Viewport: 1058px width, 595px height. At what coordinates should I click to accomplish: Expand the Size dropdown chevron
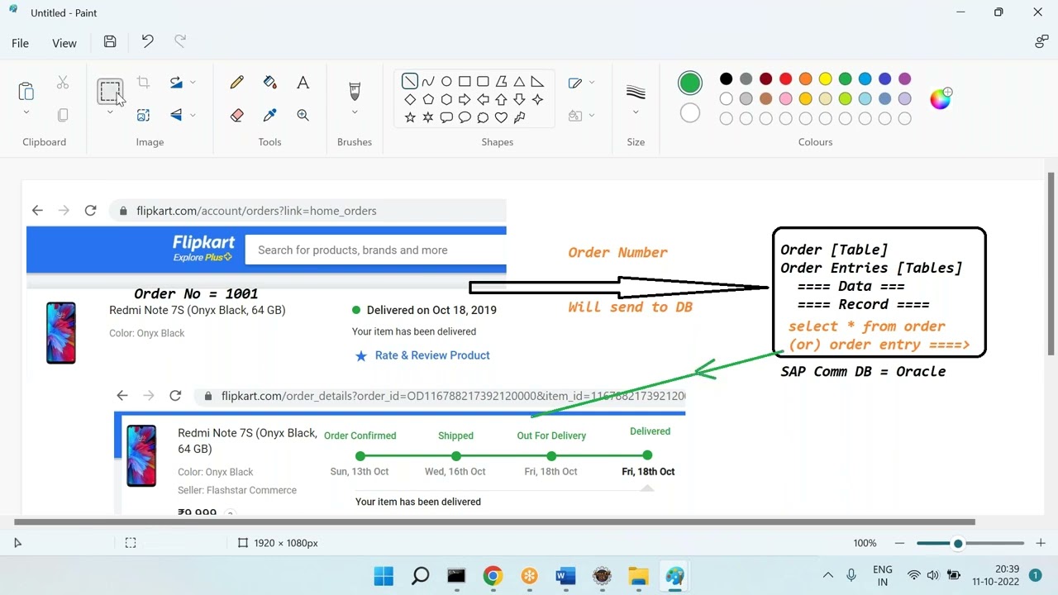pos(636,112)
